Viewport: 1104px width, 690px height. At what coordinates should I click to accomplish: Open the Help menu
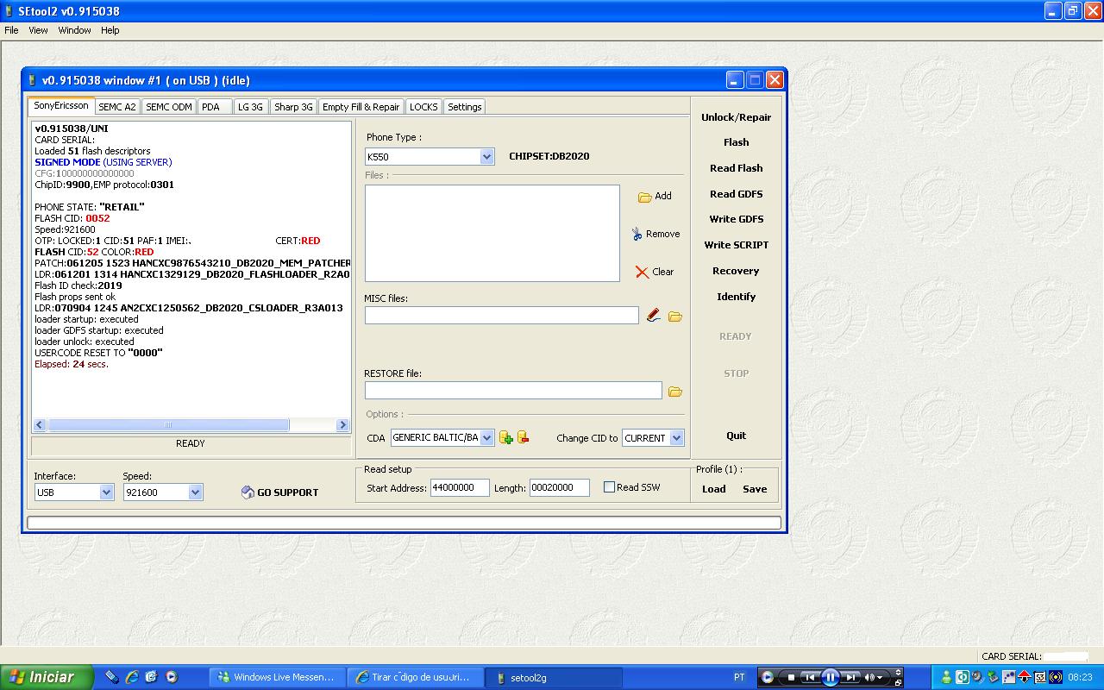tap(110, 30)
